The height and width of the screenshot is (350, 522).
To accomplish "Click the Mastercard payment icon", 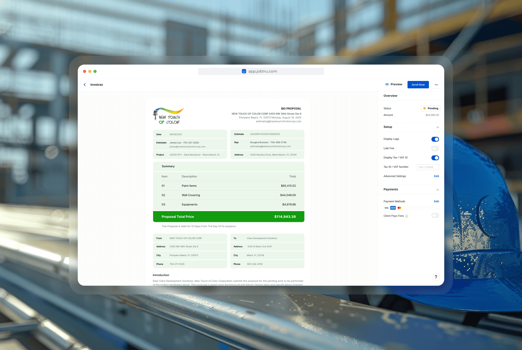I will click(399, 208).
